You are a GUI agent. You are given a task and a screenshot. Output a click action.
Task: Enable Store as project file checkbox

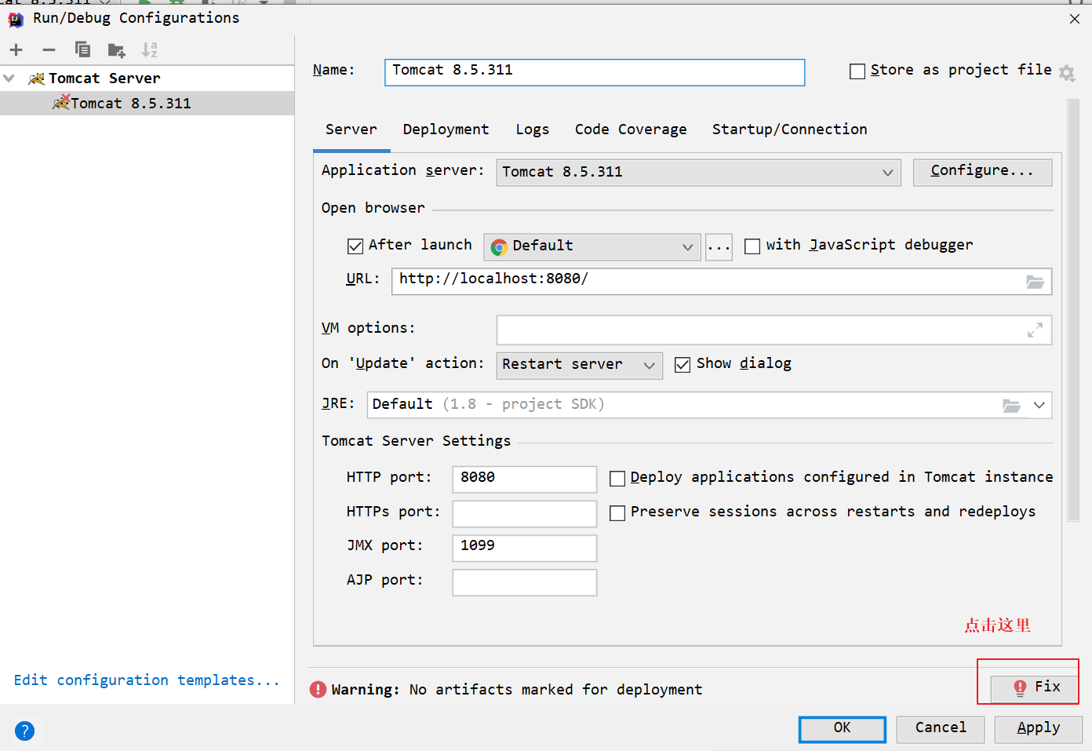point(857,71)
